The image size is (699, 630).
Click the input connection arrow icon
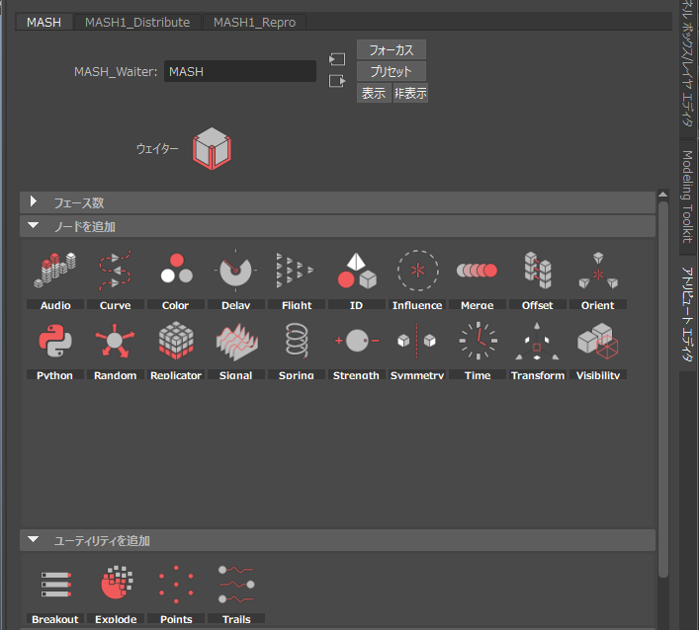pos(337,59)
